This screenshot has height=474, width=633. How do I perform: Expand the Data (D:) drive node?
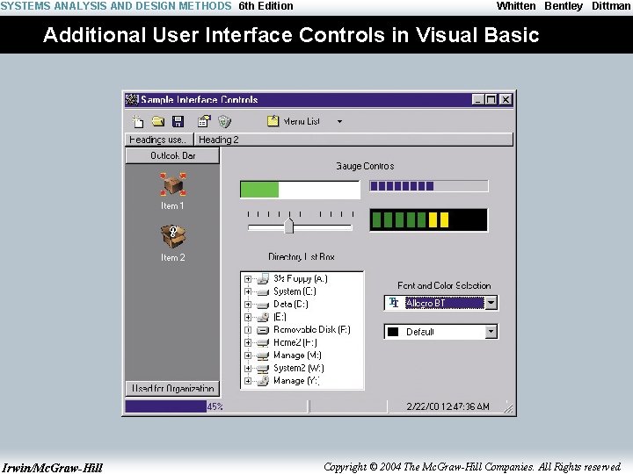point(248,305)
